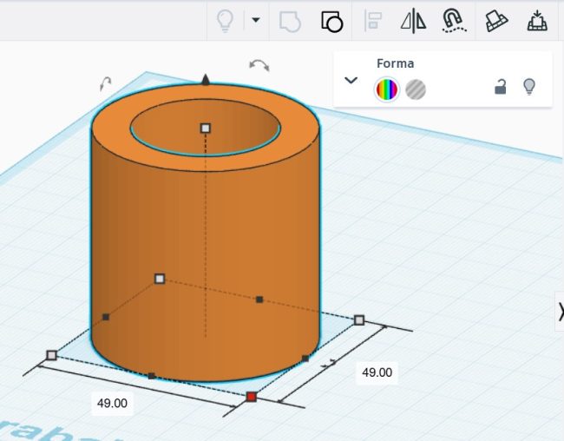Click the drop-to-workplane icon in toolbar
Image resolution: width=564 pixels, height=441 pixels.
537,21
